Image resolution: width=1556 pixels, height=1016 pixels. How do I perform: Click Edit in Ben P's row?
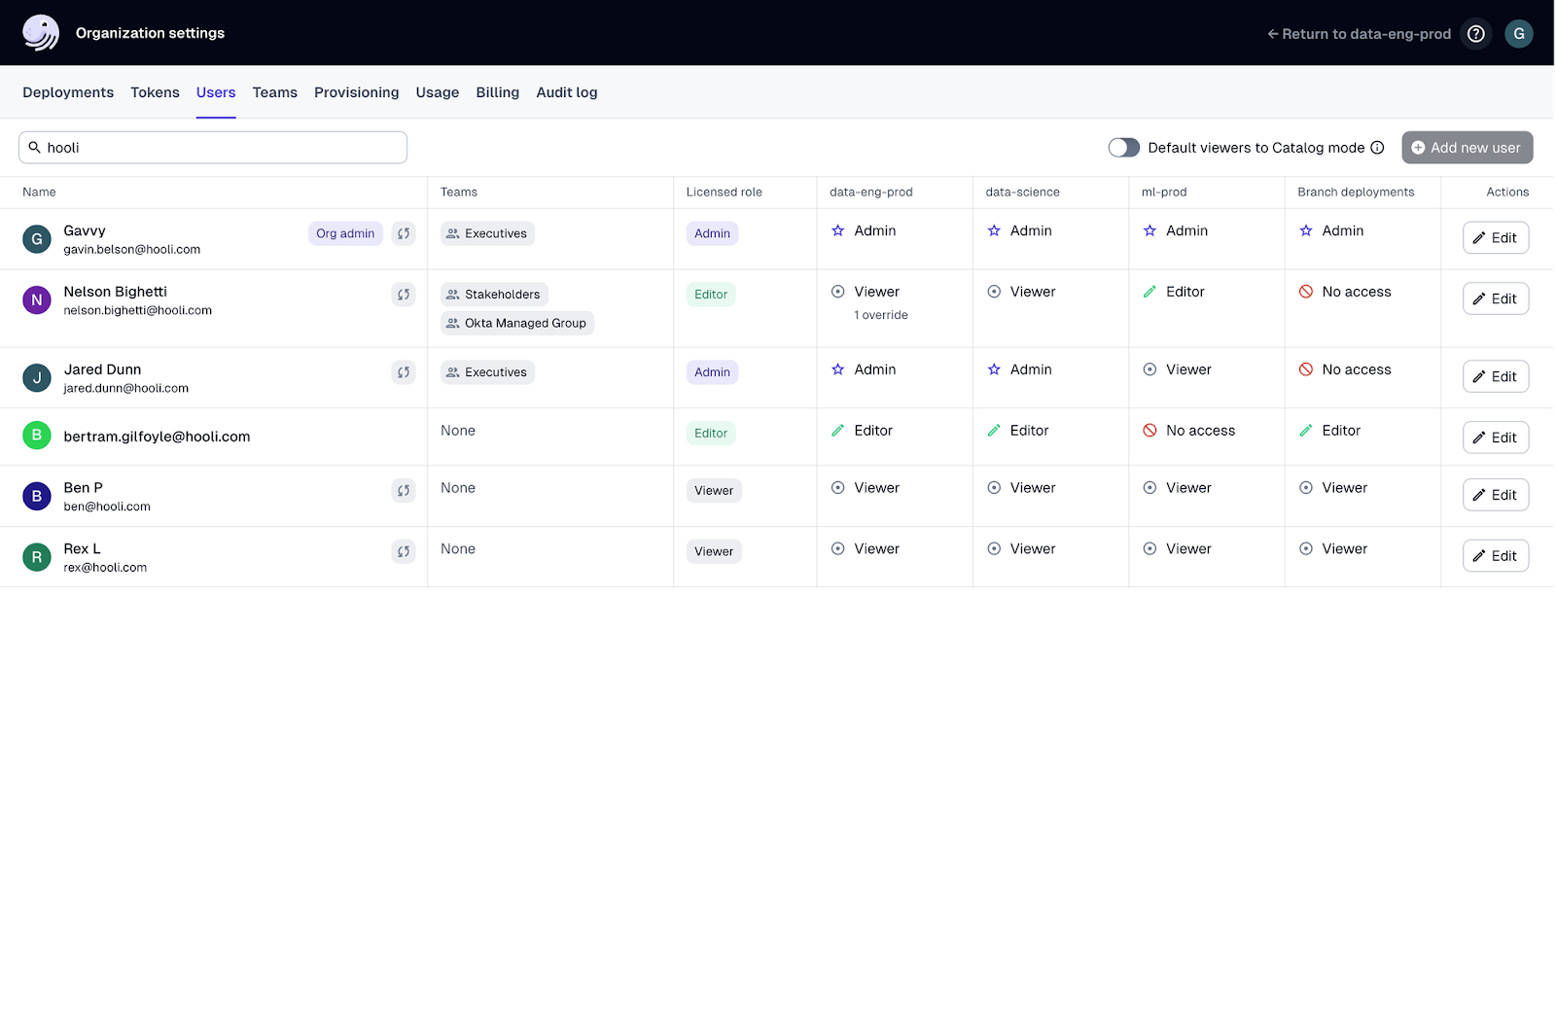coord(1498,496)
